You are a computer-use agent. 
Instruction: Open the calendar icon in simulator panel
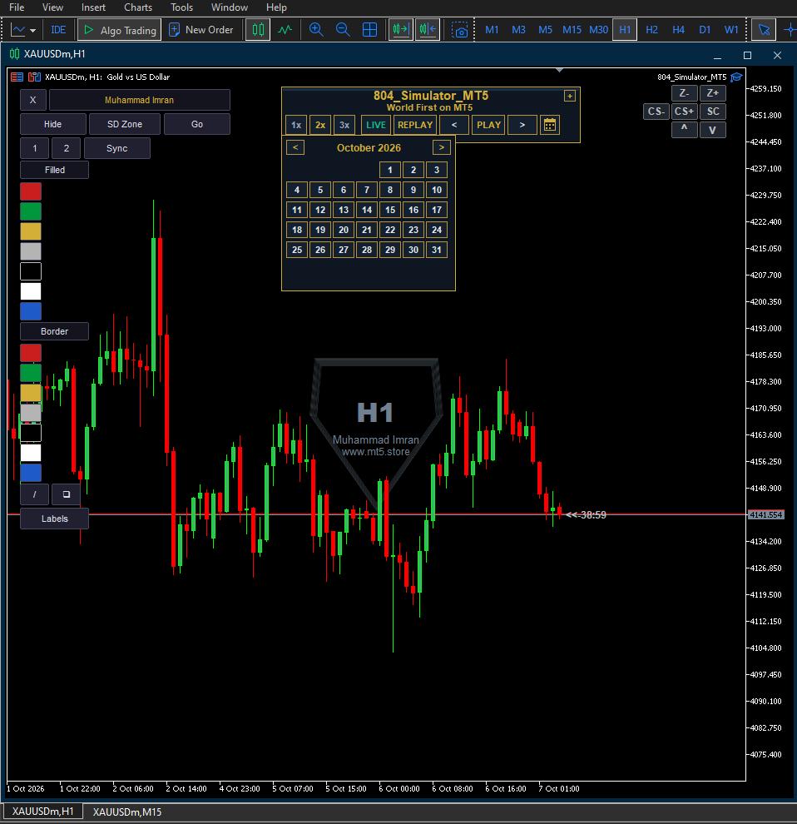(550, 125)
